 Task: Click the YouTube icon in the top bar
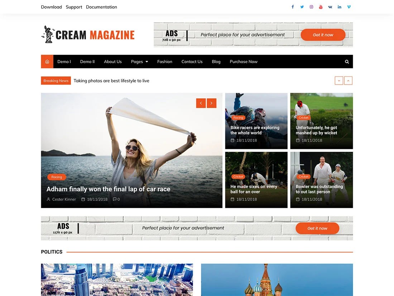pyautogui.click(x=321, y=6)
